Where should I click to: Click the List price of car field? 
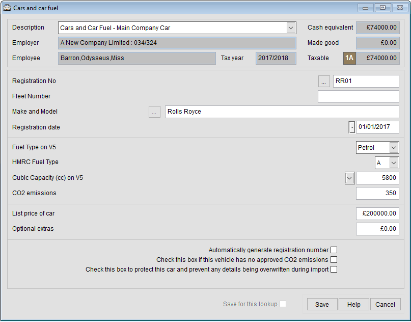click(377, 213)
